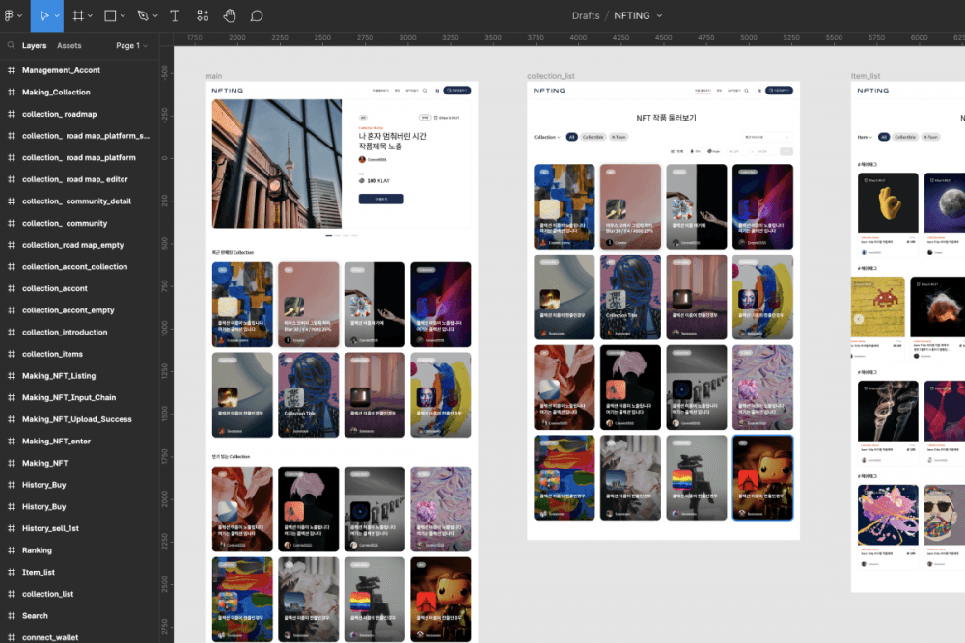Expand the shape tools dropdown arrow
965x643 pixels.
point(124,16)
